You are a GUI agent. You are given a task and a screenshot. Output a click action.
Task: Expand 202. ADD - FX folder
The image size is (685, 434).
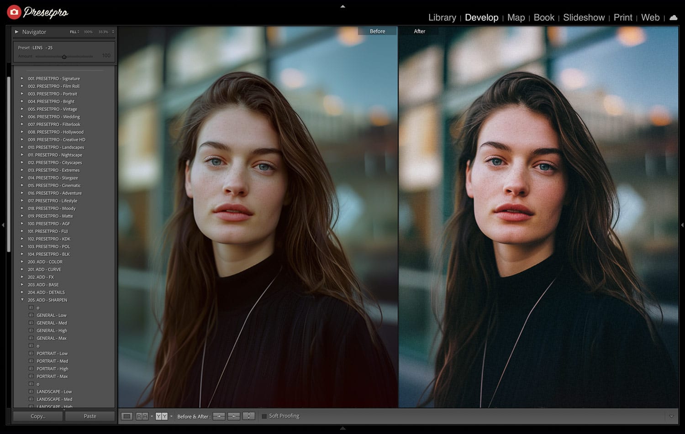pos(22,277)
